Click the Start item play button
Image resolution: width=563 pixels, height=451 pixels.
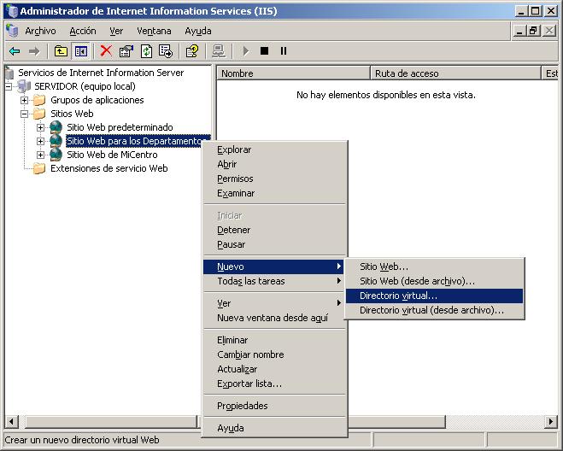click(x=246, y=51)
